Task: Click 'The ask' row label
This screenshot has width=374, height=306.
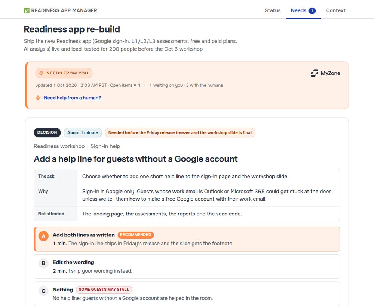Action: 46,176
